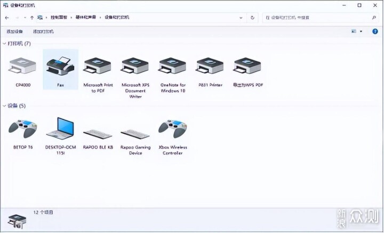384x233 pixels.
Task: Click 设备和打印机 breadcrumb
Action: pyautogui.click(x=117, y=18)
